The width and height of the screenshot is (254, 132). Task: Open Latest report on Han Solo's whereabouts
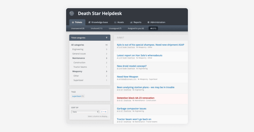[139, 55]
